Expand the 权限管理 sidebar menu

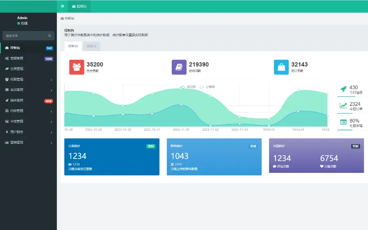point(28,79)
